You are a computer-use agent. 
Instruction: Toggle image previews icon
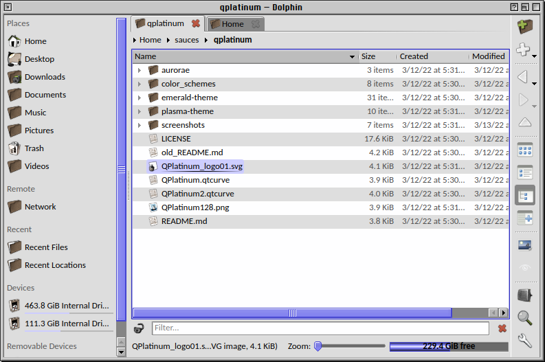[525, 245]
